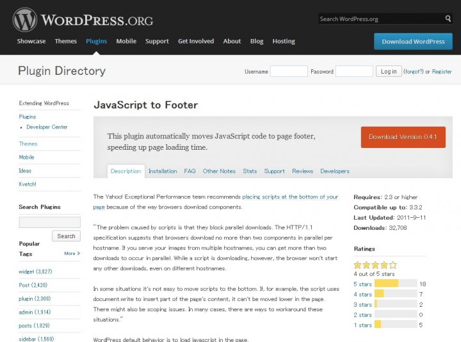The width and height of the screenshot is (461, 342).
Task: Open the plugin tag link
Action: pyautogui.click(x=35, y=299)
